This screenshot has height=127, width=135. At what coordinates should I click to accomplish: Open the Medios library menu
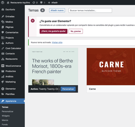(9, 22)
